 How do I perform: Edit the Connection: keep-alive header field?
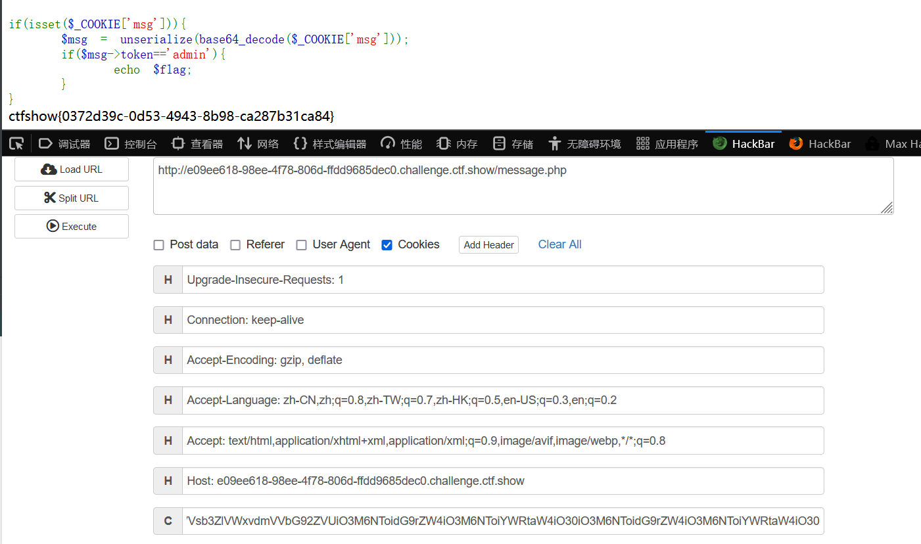[x=503, y=320]
